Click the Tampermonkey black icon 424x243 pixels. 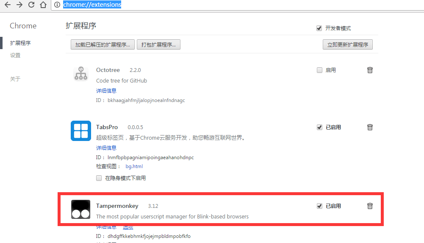[x=81, y=209]
